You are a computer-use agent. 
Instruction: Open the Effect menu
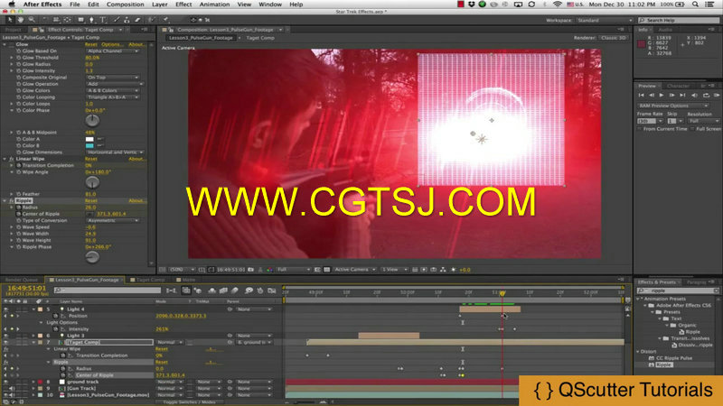click(x=183, y=5)
